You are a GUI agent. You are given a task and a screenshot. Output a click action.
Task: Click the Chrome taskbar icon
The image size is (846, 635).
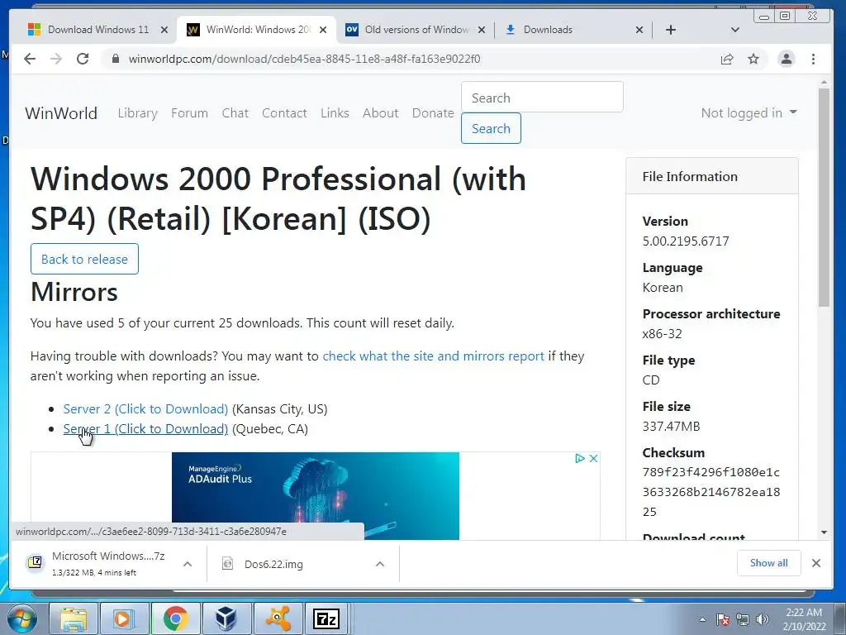175,618
